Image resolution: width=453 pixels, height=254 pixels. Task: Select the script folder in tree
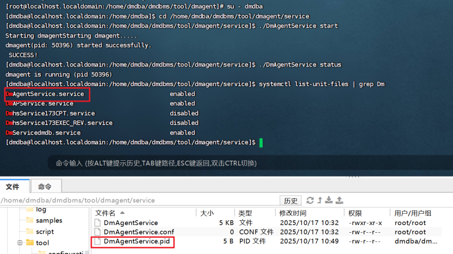(x=45, y=232)
